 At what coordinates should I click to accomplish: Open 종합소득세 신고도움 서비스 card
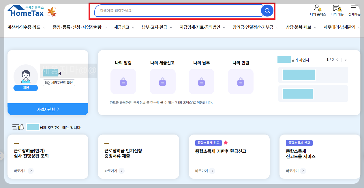(x=320, y=157)
